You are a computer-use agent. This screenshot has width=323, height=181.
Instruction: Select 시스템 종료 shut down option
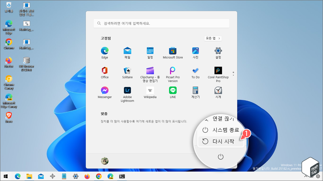click(x=221, y=130)
